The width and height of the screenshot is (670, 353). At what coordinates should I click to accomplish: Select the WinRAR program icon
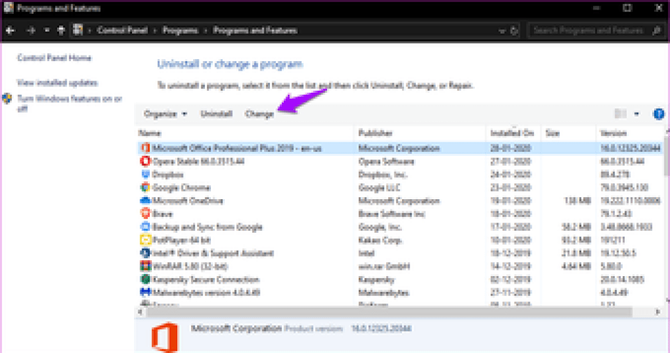pos(145,266)
